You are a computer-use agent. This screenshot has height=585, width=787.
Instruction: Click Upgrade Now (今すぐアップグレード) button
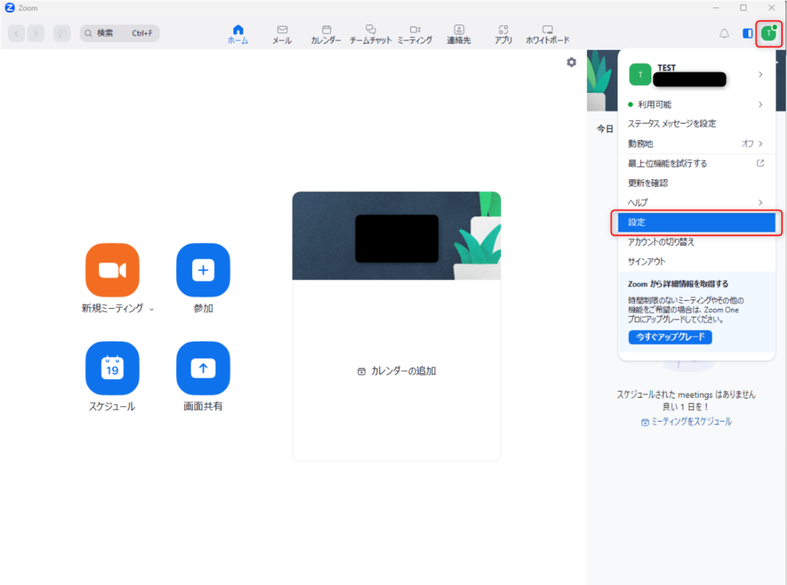click(670, 337)
